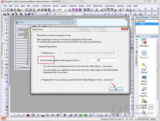Viewport: 160px width, 121px height.
Task: Select the Pointer tool
Action: [x=6, y=19]
